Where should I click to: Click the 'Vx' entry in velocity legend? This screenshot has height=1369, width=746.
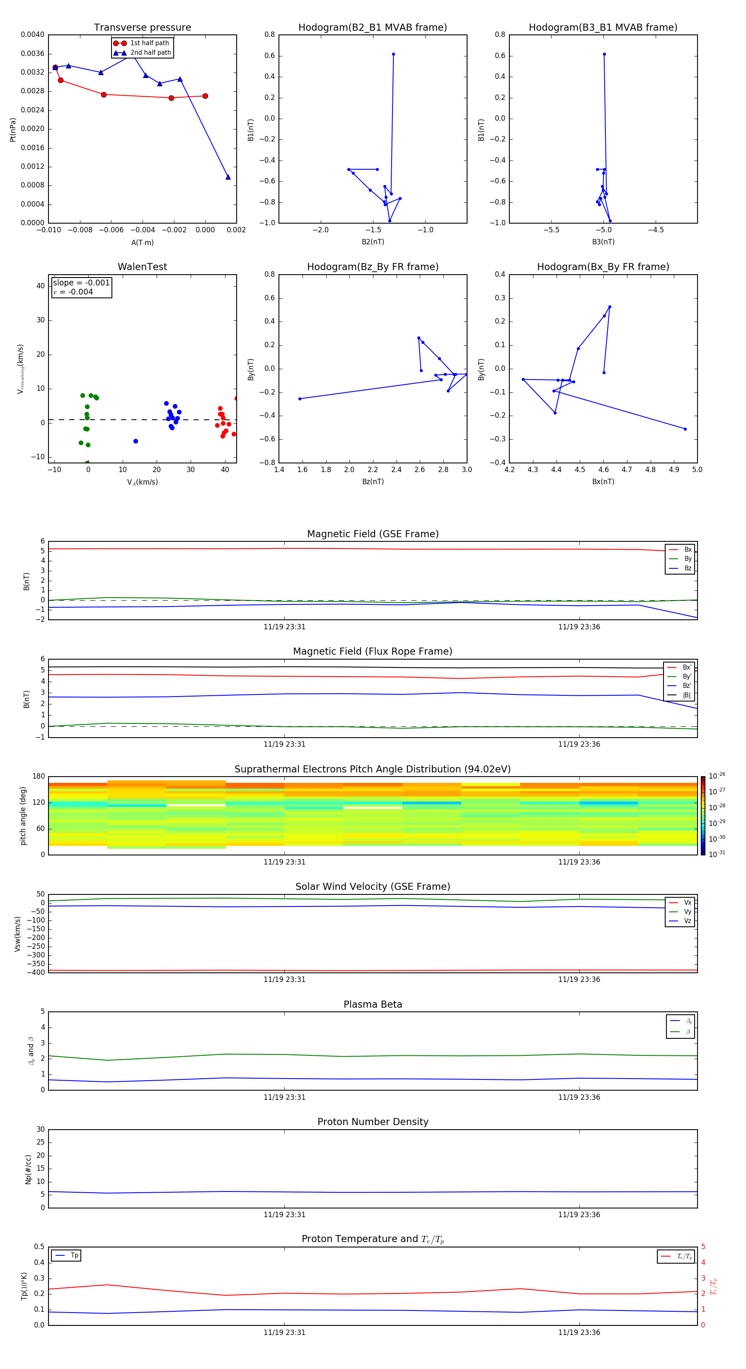(680, 902)
